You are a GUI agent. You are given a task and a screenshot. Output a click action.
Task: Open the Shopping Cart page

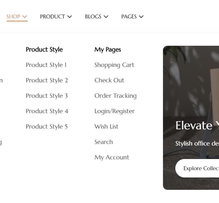[x=114, y=65]
